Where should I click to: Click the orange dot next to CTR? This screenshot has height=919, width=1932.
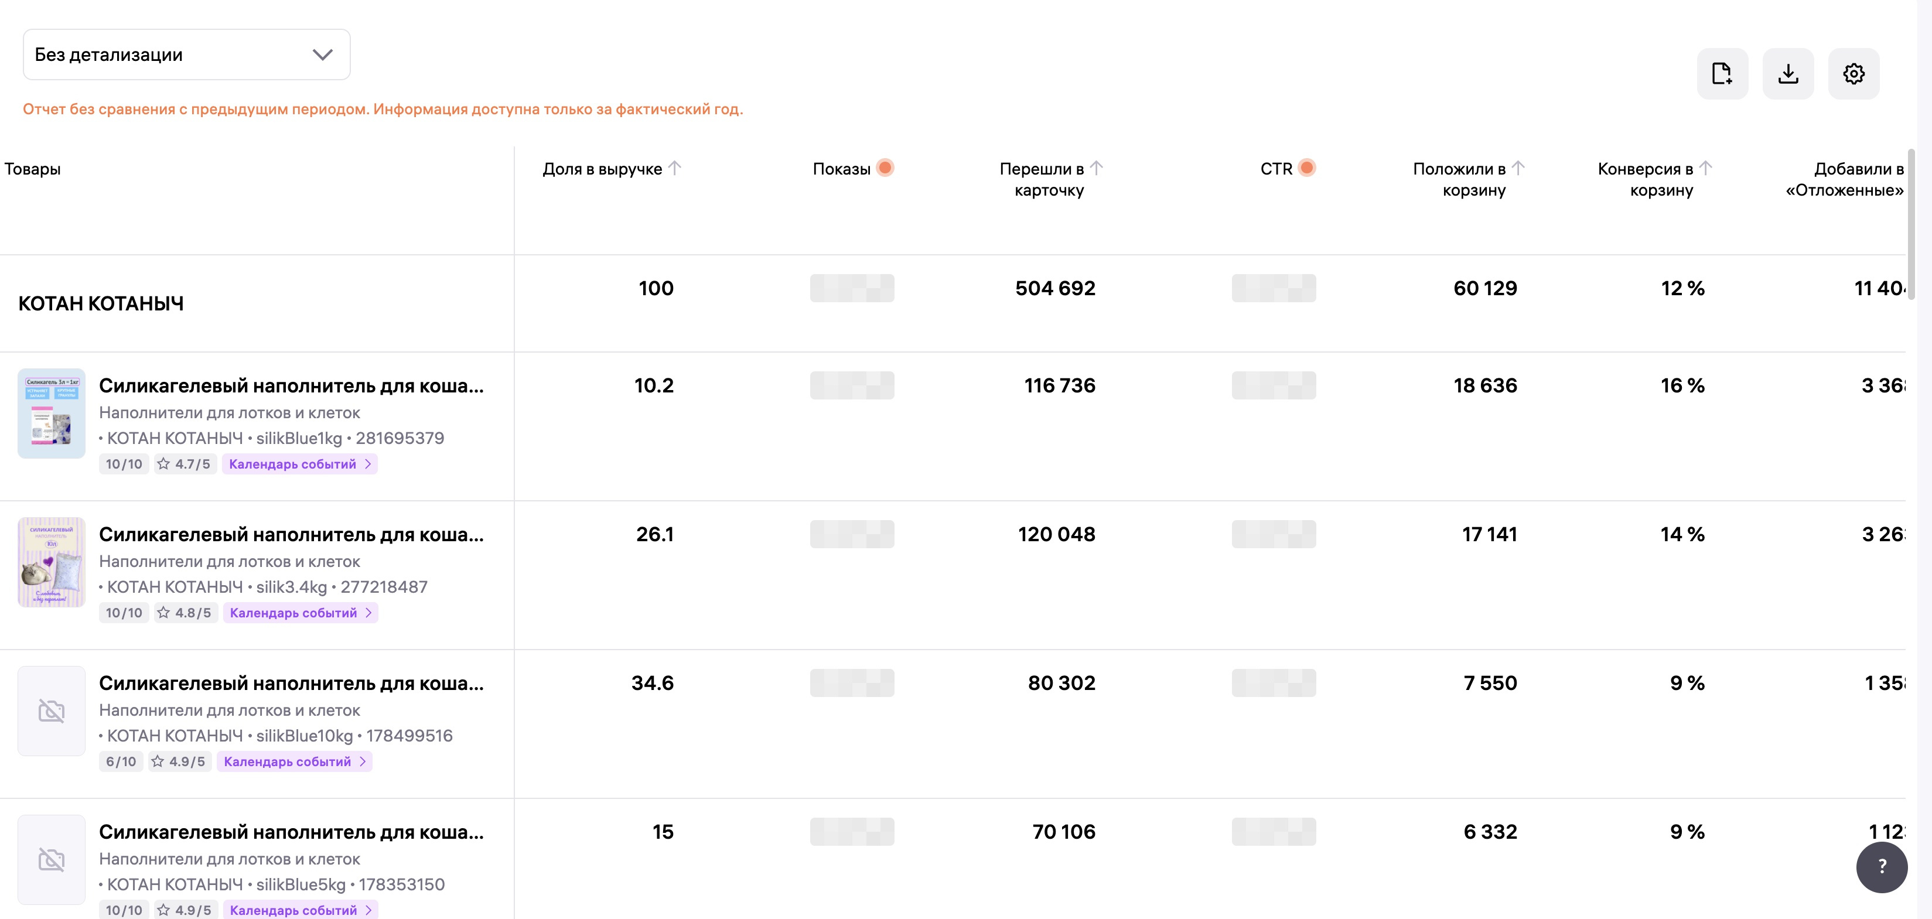[1306, 168]
